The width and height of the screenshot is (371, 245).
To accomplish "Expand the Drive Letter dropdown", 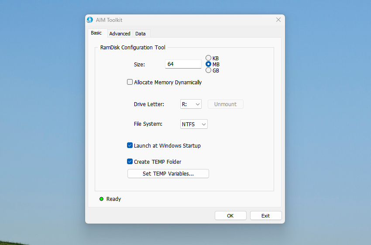I will (191, 104).
